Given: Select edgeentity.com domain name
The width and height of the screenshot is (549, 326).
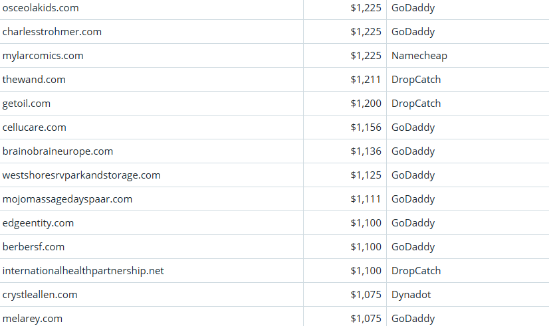Looking at the screenshot, I should click(x=38, y=223).
